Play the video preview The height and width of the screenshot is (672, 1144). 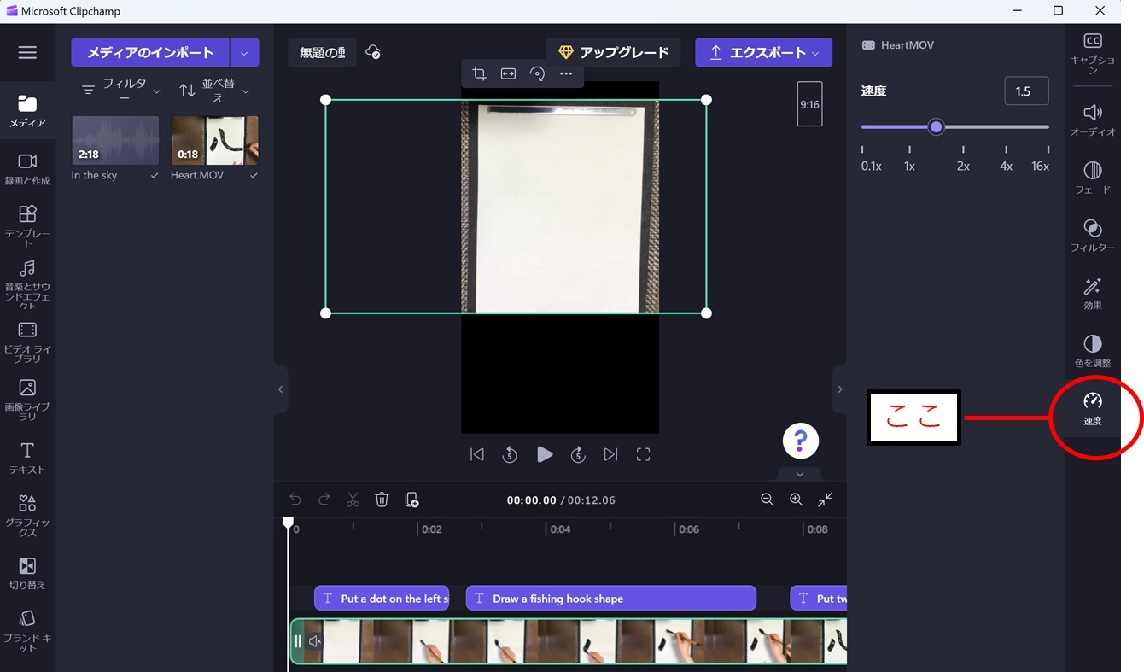point(544,455)
